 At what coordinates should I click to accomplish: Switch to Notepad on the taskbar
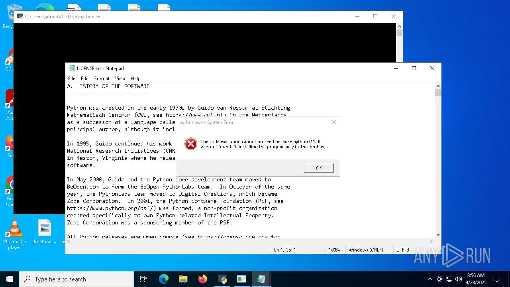pyautogui.click(x=261, y=279)
